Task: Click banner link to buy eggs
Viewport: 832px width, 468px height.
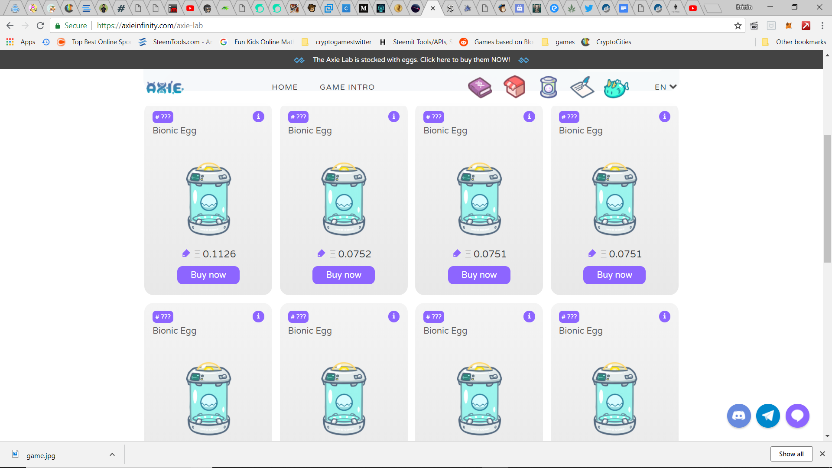Action: [411, 60]
